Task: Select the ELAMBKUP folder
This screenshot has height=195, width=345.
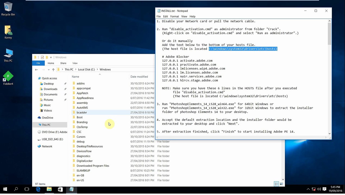Action: 83,171
